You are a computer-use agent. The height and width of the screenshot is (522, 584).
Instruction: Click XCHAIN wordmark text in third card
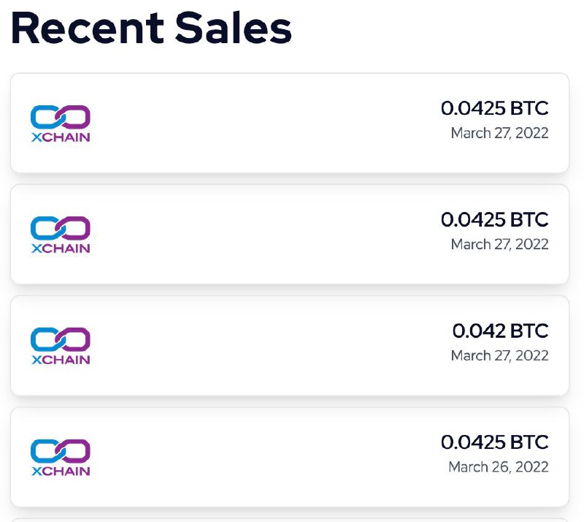(x=61, y=360)
